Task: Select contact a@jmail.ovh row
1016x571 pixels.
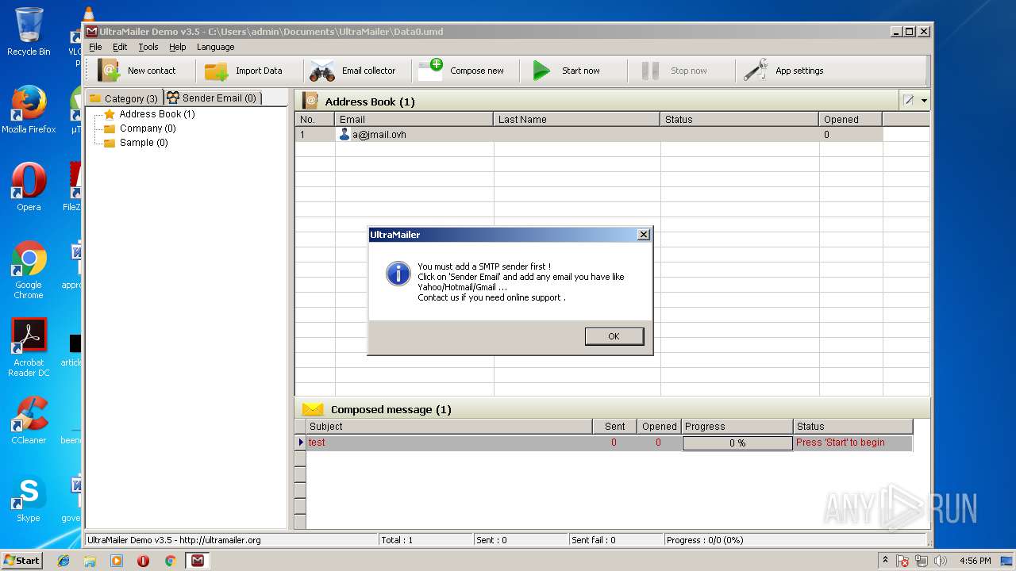Action: click(x=589, y=135)
